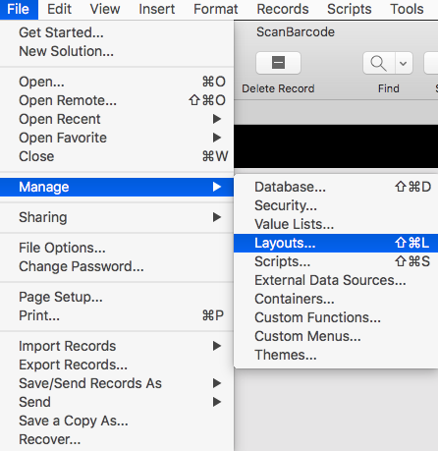
Task: Select Layouts... in Manage submenu
Action: 336,243
